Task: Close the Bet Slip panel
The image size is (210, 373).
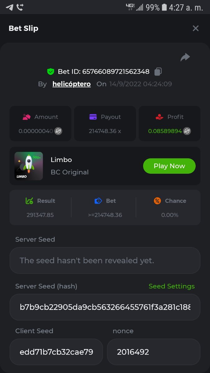Action: [x=196, y=29]
